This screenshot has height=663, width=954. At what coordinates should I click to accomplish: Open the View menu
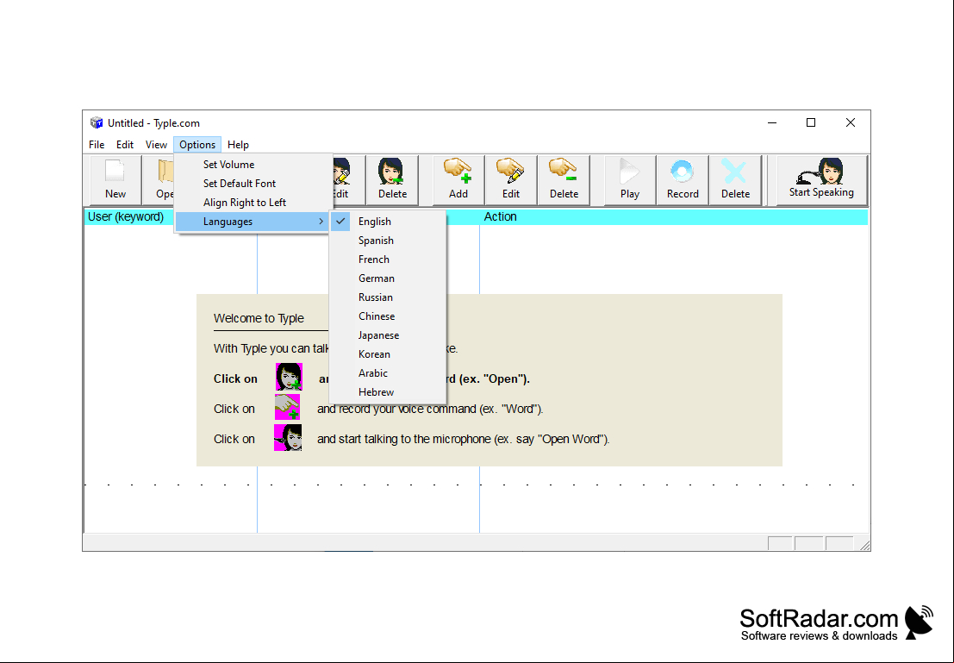point(156,145)
